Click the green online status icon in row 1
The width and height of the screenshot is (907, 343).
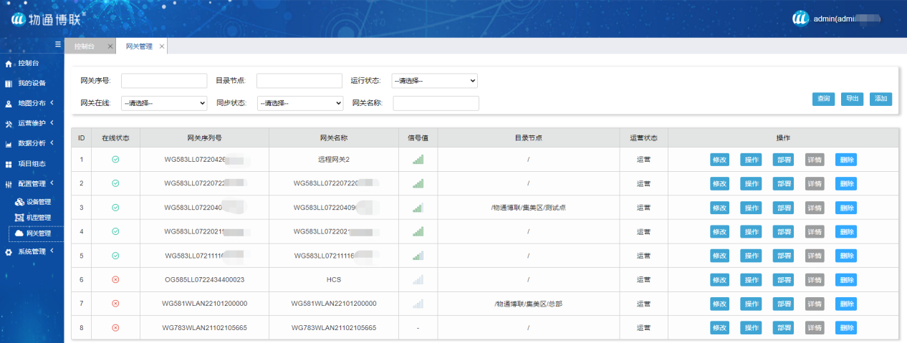click(x=115, y=159)
